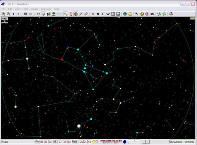Open the Edit menu
The width and height of the screenshot is (197, 145).
[10, 9]
